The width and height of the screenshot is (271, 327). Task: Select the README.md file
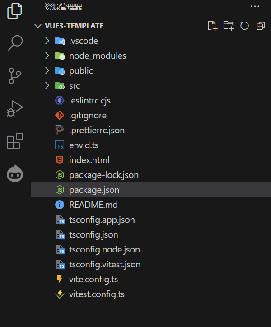tap(93, 205)
